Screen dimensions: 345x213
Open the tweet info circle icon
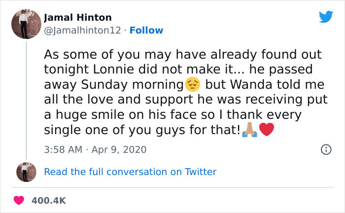click(326, 149)
